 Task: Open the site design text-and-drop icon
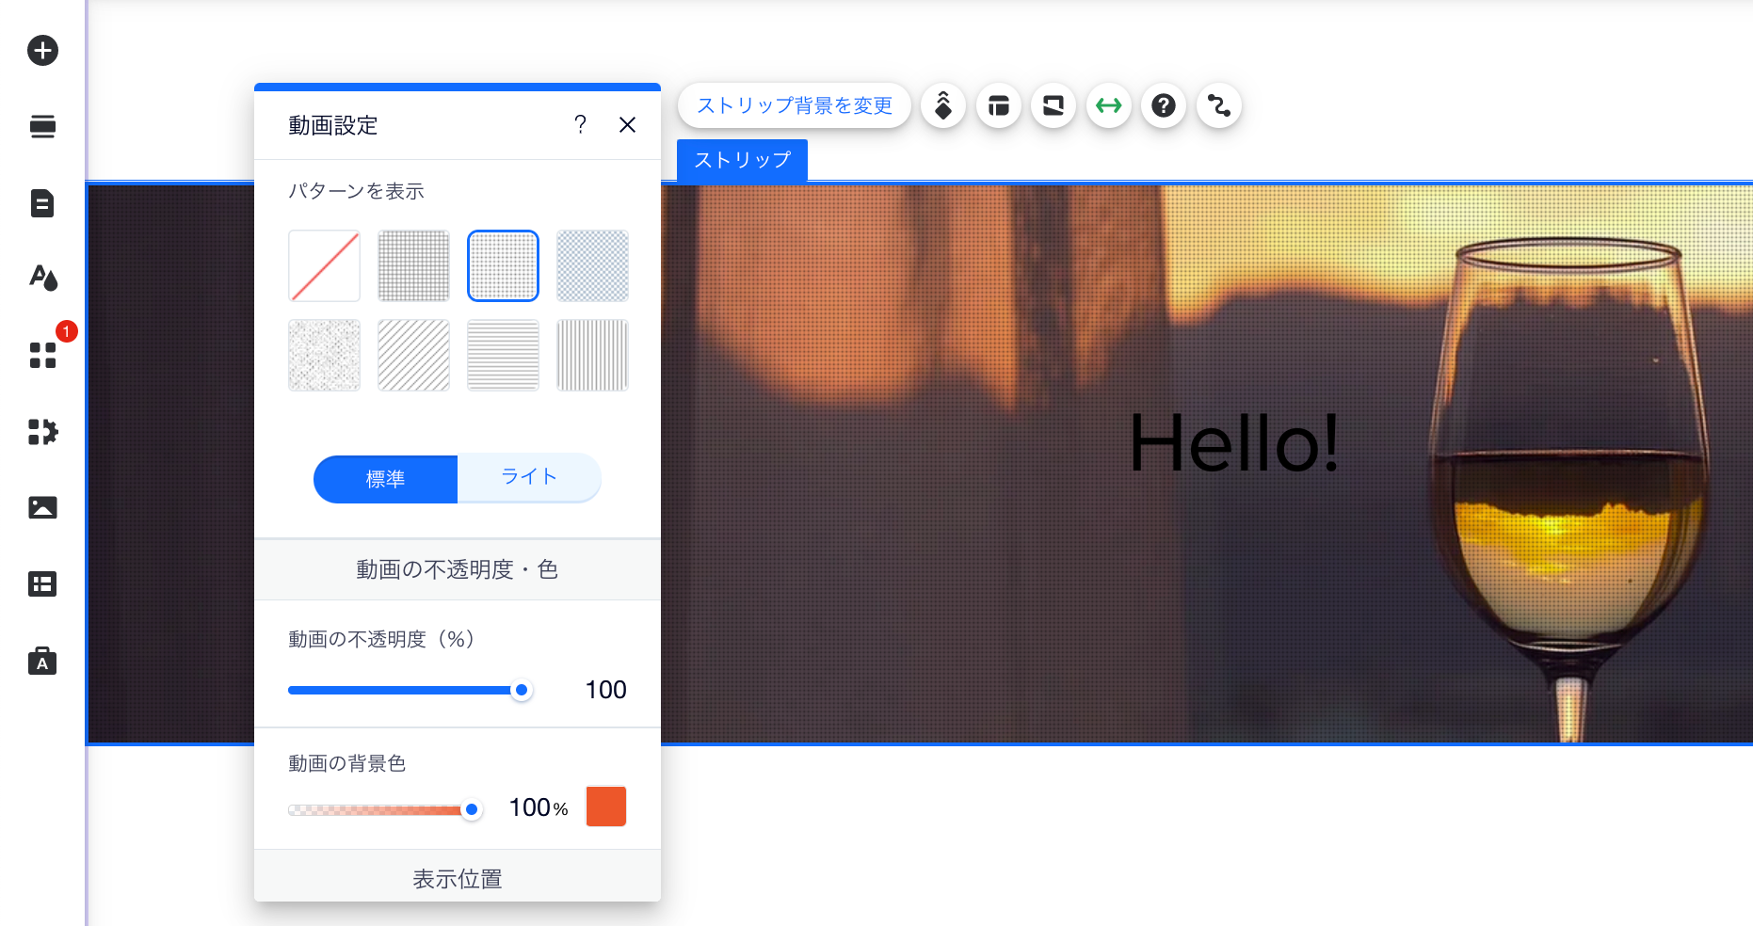click(x=43, y=278)
